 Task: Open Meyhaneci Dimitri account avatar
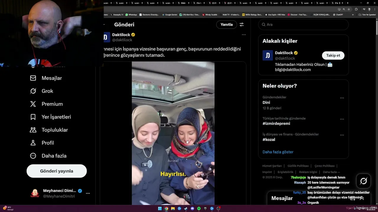(35, 193)
